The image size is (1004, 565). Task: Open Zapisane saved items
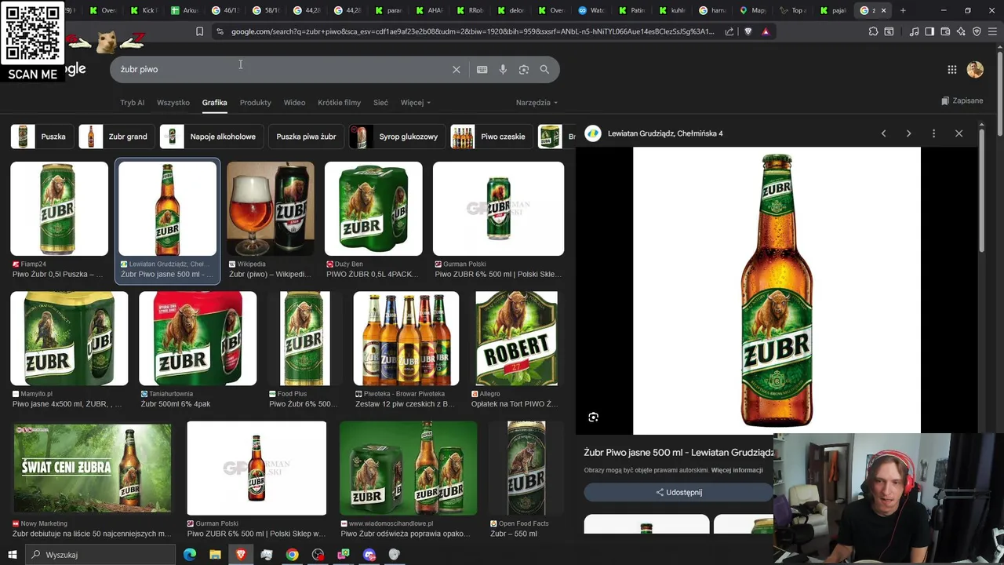pos(962,100)
